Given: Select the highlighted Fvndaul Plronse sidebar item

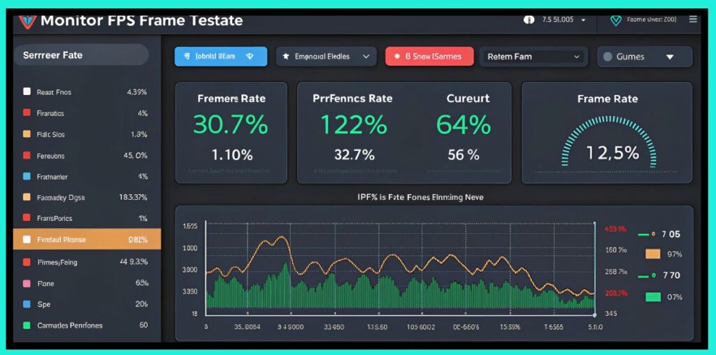Looking at the screenshot, I should (87, 240).
